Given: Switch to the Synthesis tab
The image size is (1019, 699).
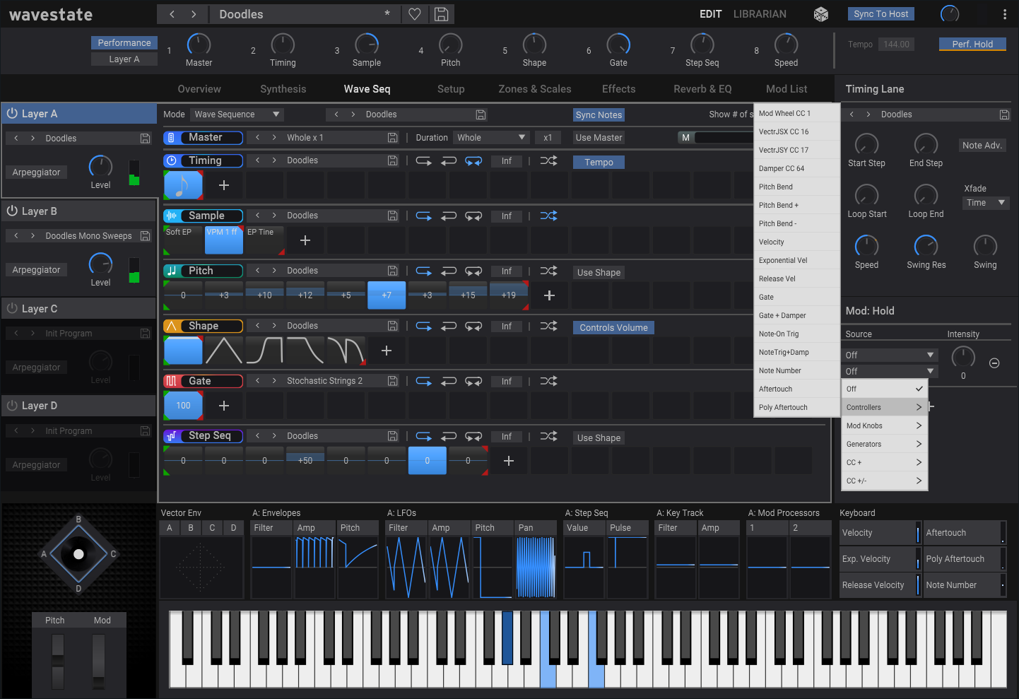Looking at the screenshot, I should click(x=283, y=89).
